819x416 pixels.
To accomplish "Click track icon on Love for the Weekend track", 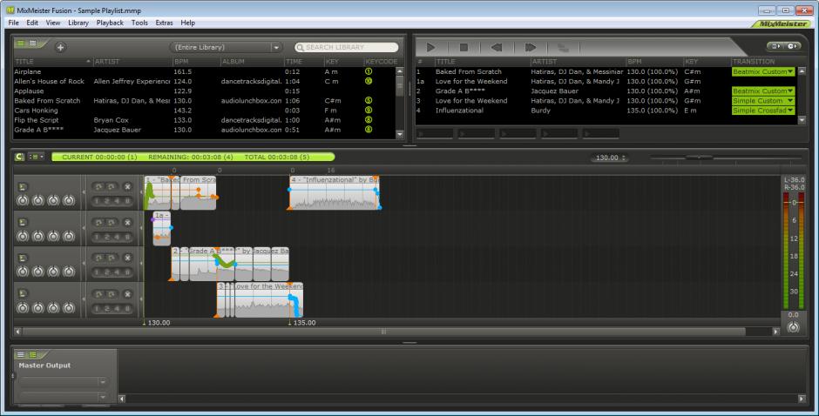I will [23, 293].
